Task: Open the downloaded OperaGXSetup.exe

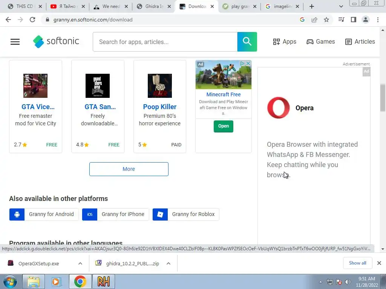Action: point(39,263)
